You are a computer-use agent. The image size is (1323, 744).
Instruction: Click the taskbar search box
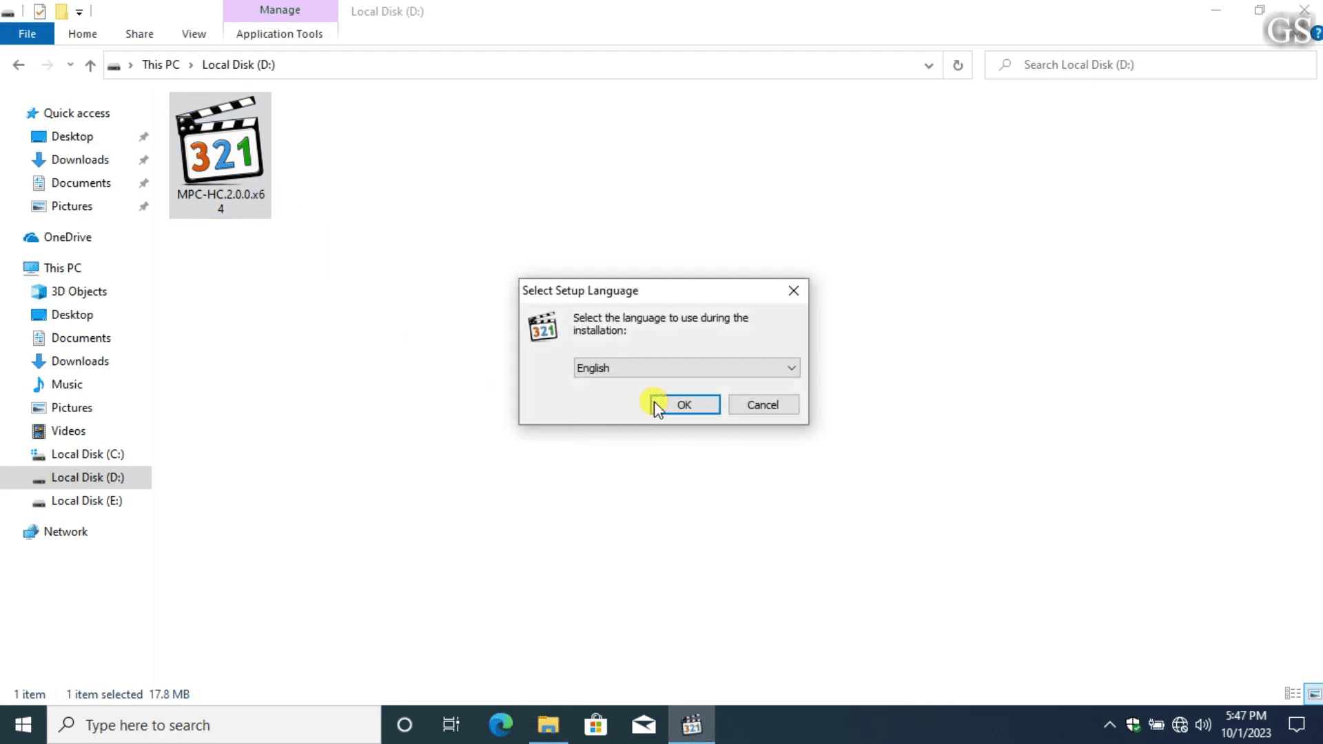pyautogui.click(x=214, y=725)
